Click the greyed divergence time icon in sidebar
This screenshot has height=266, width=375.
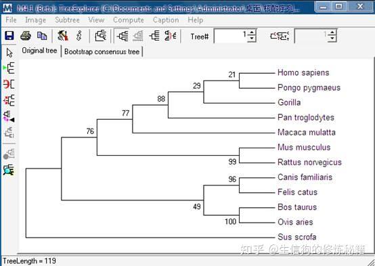(x=9, y=154)
